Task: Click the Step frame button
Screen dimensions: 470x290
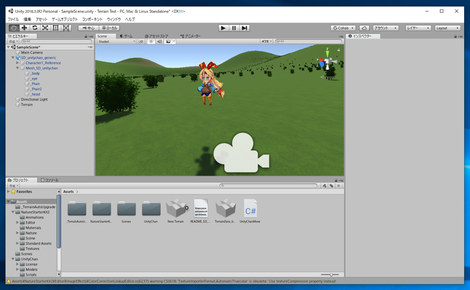Action: (244, 28)
